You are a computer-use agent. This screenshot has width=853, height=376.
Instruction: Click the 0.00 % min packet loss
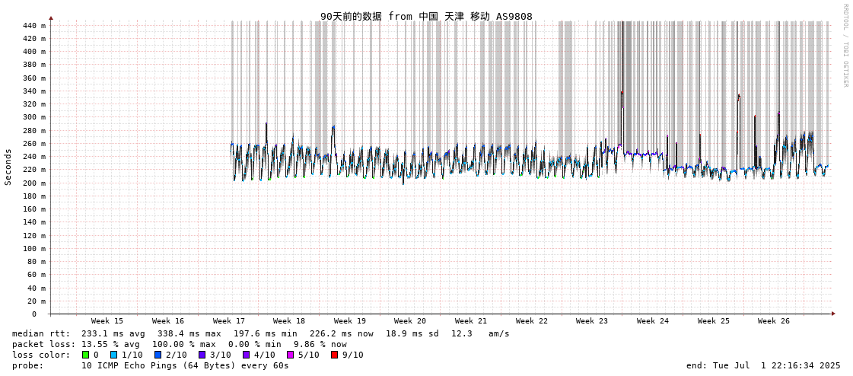(x=256, y=345)
